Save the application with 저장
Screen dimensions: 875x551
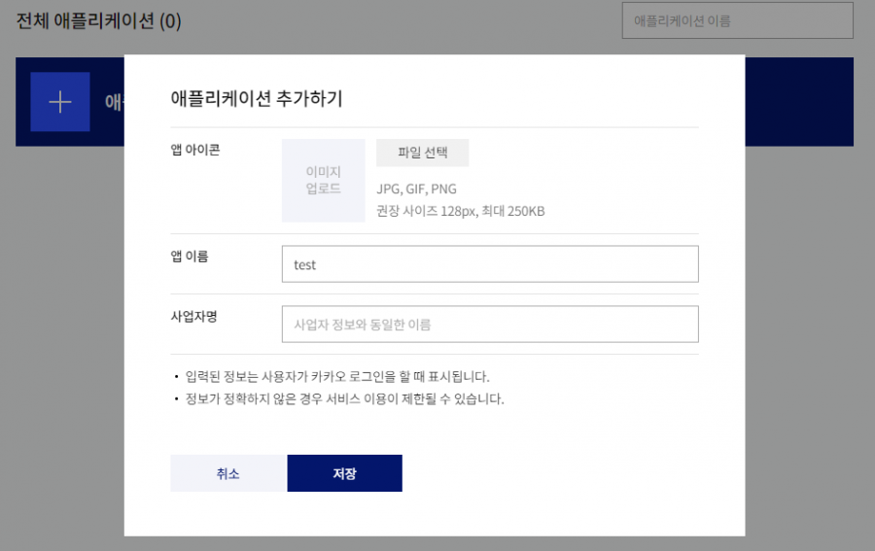click(x=344, y=473)
